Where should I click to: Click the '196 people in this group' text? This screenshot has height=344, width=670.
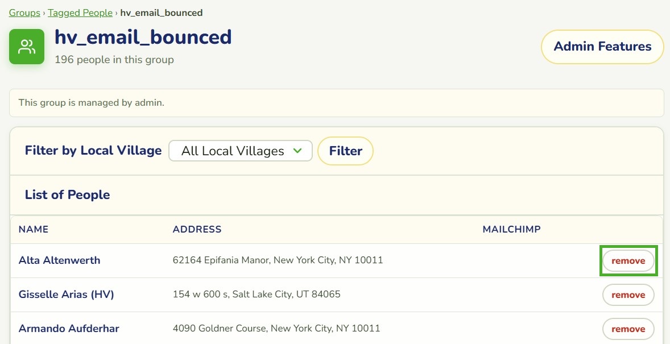point(114,60)
